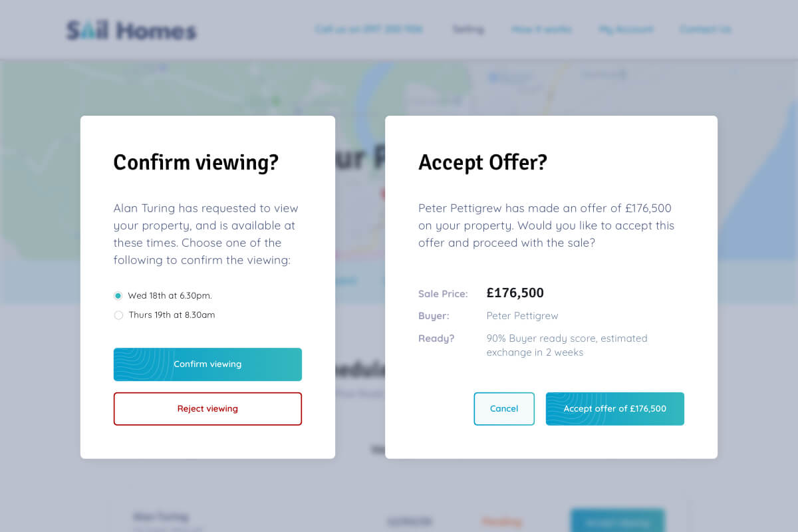Image resolution: width=798 pixels, height=532 pixels.
Task: Click the buyer name Peter Pettigrew
Action: click(522, 315)
